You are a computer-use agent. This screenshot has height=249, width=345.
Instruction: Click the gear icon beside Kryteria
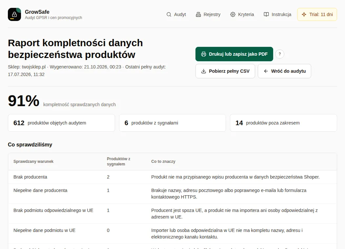coord(233,14)
